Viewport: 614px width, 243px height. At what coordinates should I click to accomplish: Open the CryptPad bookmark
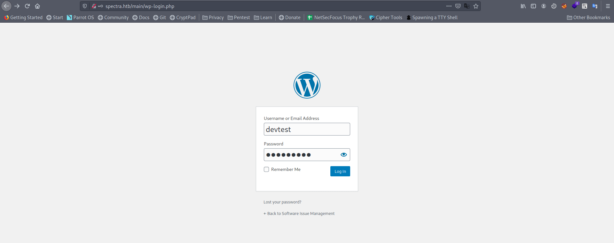(183, 18)
